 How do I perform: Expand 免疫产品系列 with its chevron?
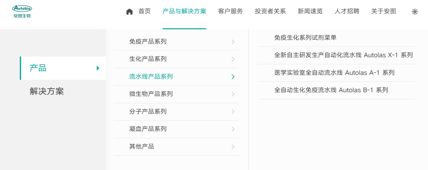233,42
